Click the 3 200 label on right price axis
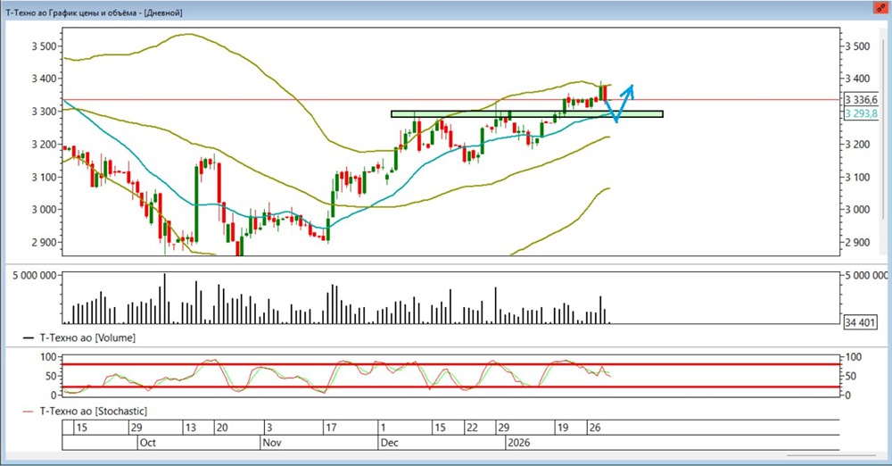 tap(857, 144)
